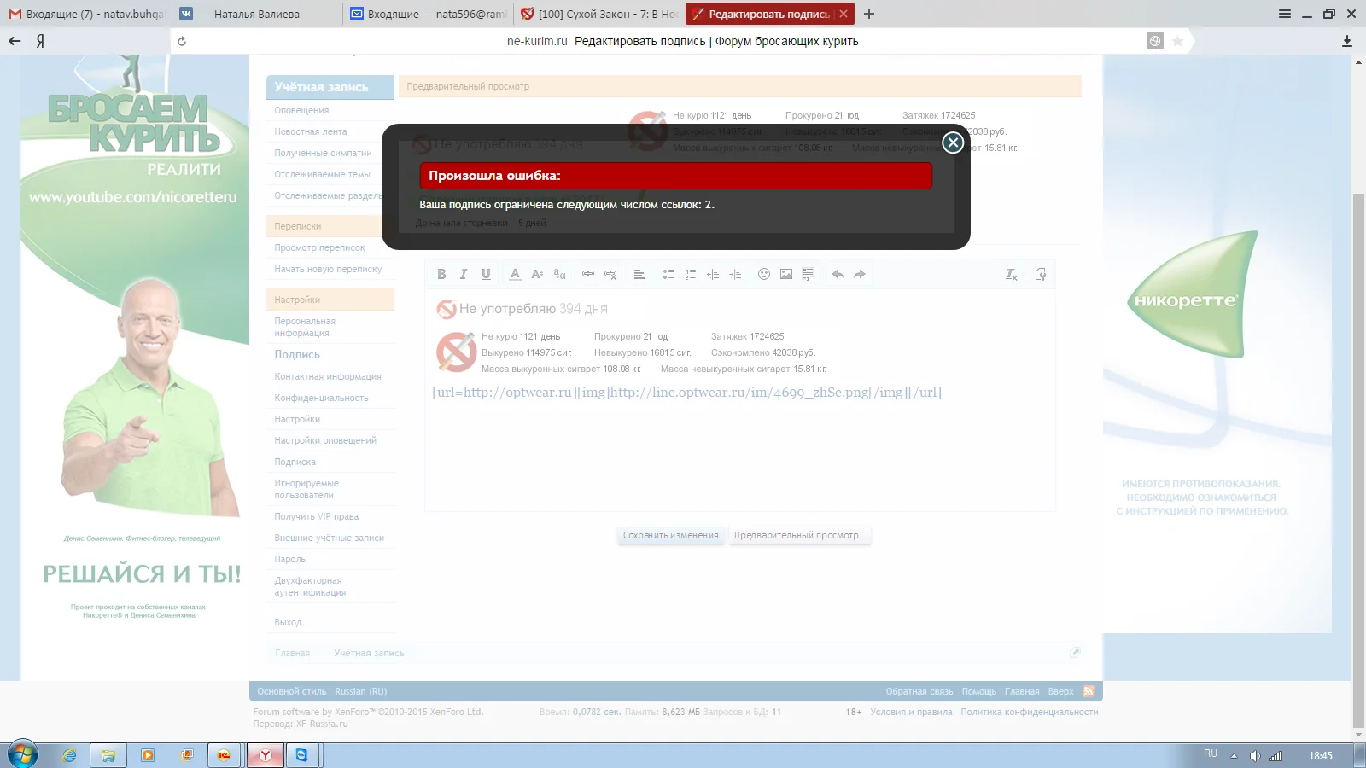Viewport: 1366px width, 768px height.
Task: Open the insert special block dropdown
Action: click(x=809, y=274)
